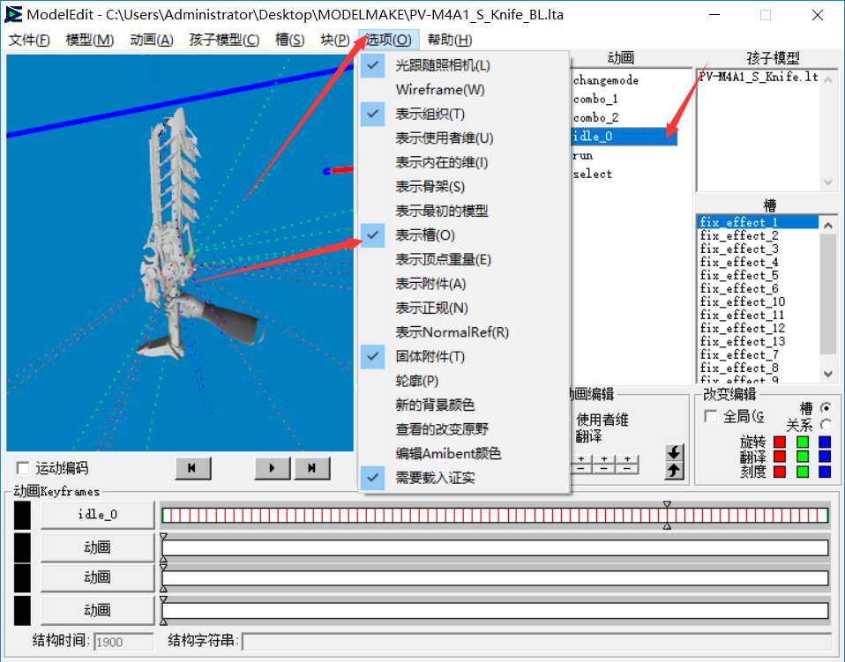The height and width of the screenshot is (662, 845).
Task: Select combo_1 in animation list
Action: [595, 99]
